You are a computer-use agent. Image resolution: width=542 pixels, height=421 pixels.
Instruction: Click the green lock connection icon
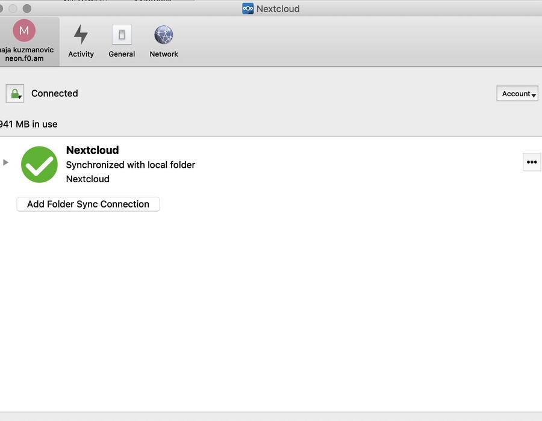[x=15, y=93]
